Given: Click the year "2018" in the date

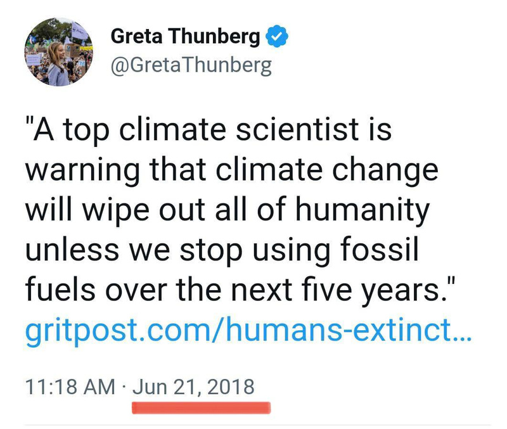Looking at the screenshot, I should tap(232, 386).
